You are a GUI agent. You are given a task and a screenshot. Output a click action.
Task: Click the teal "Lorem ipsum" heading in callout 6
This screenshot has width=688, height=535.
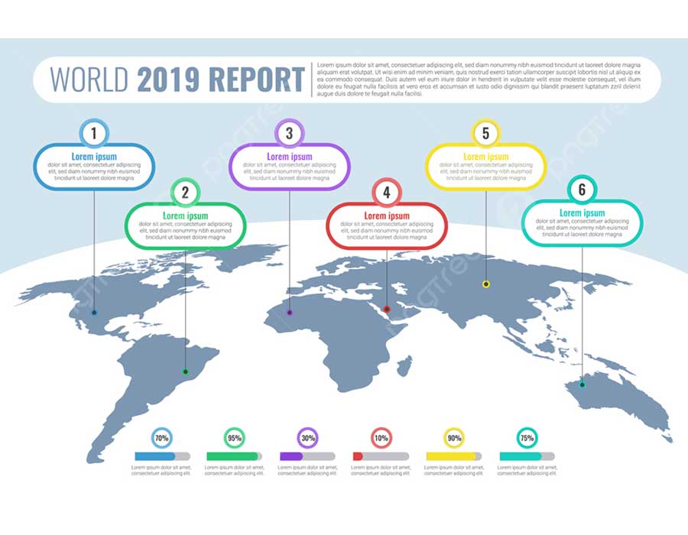(582, 213)
